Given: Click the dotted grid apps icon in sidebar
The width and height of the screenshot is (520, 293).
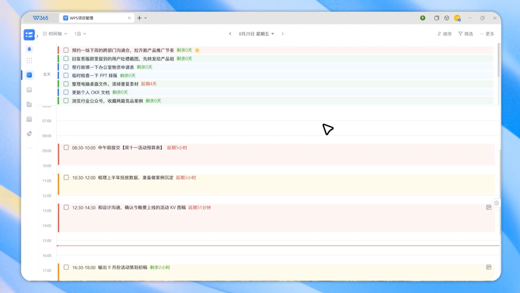Looking at the screenshot, I should (x=29, y=60).
